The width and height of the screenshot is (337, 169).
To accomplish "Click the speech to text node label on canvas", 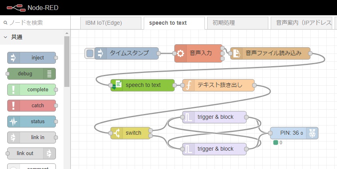I will pos(143,85).
